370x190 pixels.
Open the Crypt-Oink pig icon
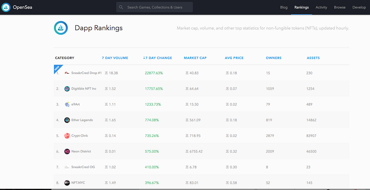(67, 136)
